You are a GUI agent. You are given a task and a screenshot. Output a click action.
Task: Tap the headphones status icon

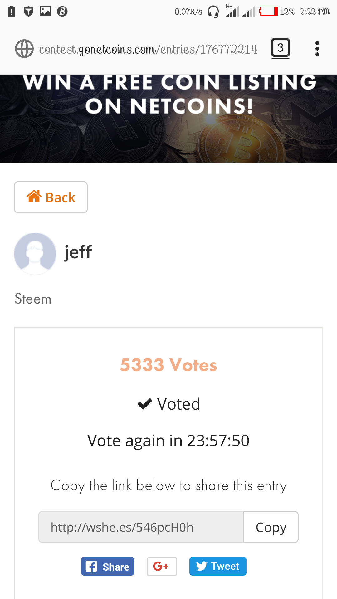pyautogui.click(x=213, y=12)
